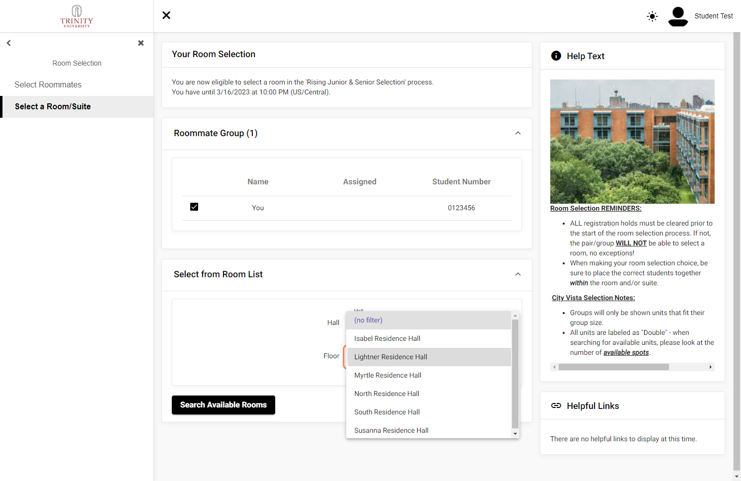Open the Student Test user avatar
The image size is (741, 481).
pyautogui.click(x=678, y=16)
